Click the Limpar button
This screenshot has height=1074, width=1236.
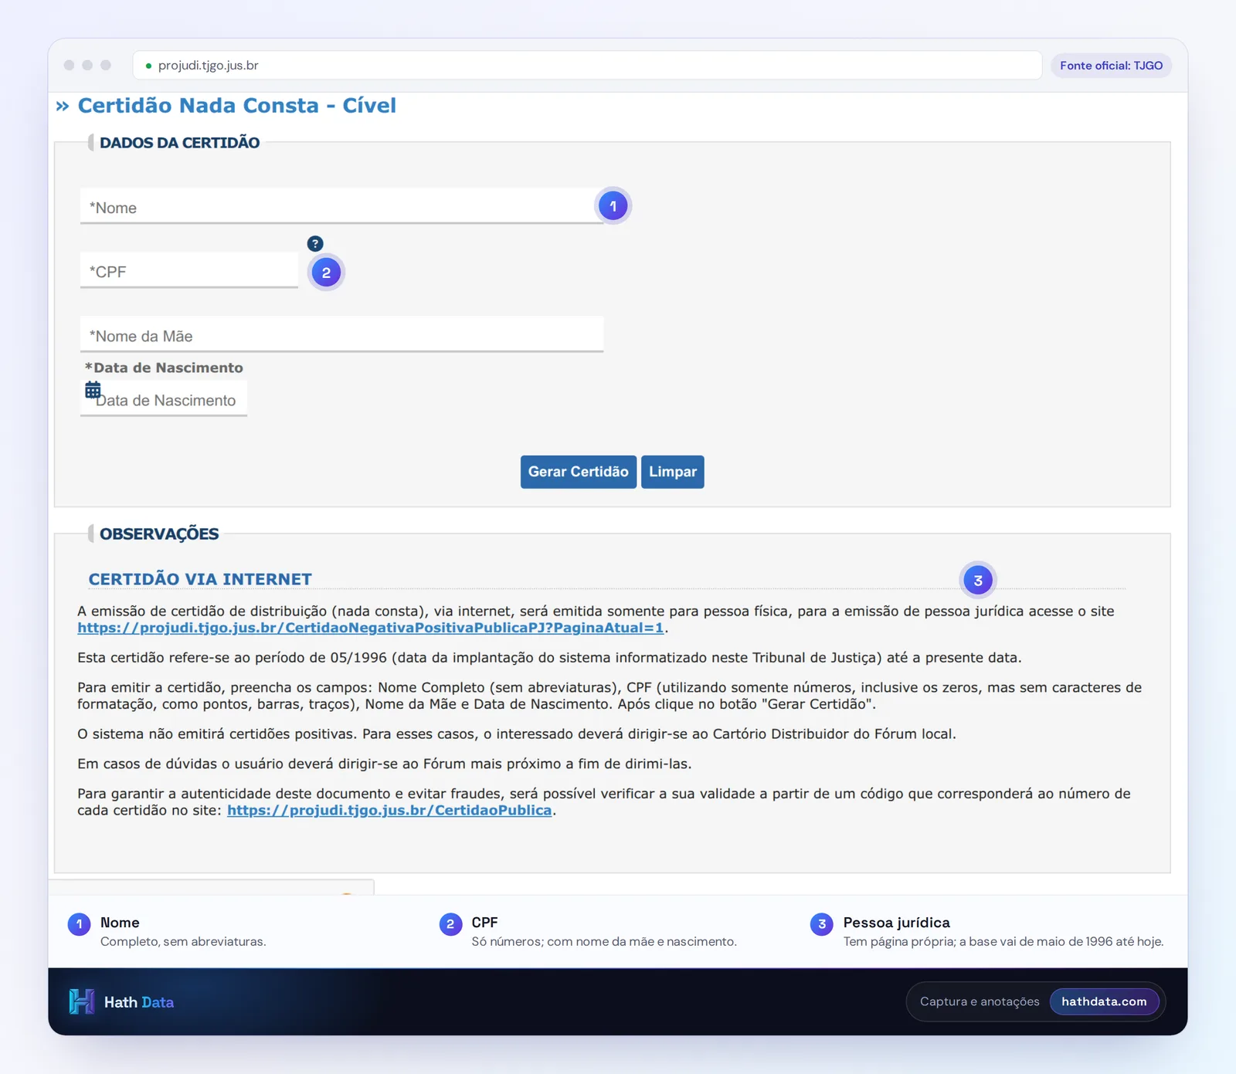tap(673, 472)
